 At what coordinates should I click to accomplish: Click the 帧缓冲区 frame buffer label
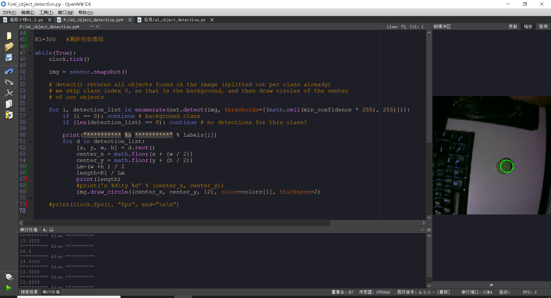(442, 26)
